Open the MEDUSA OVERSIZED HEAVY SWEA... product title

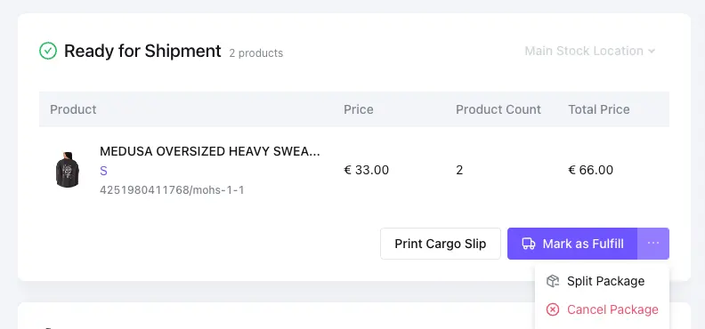click(210, 152)
